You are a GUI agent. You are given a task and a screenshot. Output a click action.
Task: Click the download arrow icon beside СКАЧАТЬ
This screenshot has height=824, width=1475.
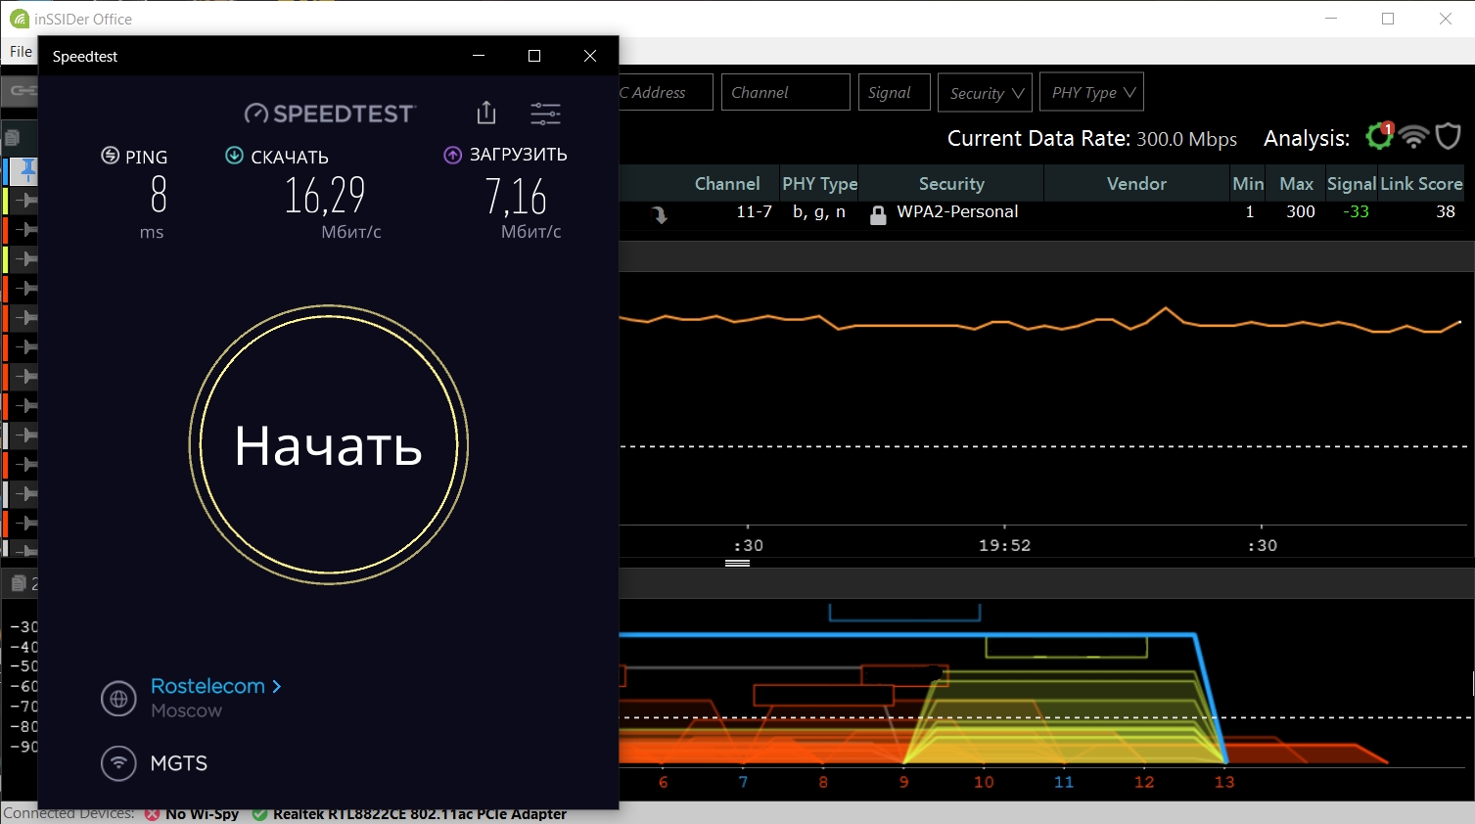pyautogui.click(x=234, y=156)
